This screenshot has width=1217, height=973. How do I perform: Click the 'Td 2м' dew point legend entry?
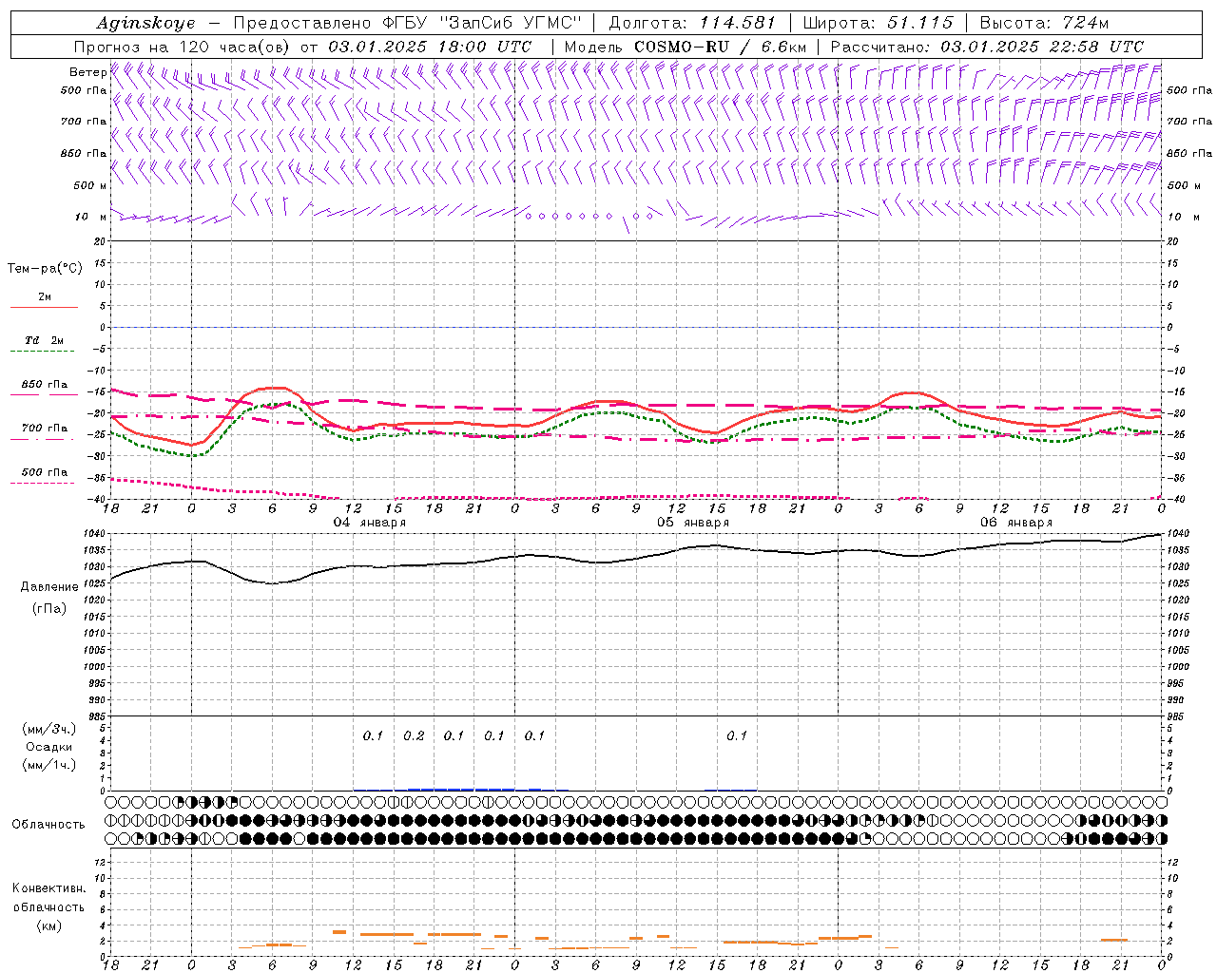pyautogui.click(x=44, y=340)
